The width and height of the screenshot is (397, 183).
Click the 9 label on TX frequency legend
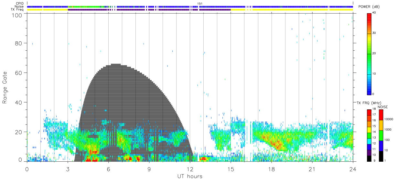374,161
